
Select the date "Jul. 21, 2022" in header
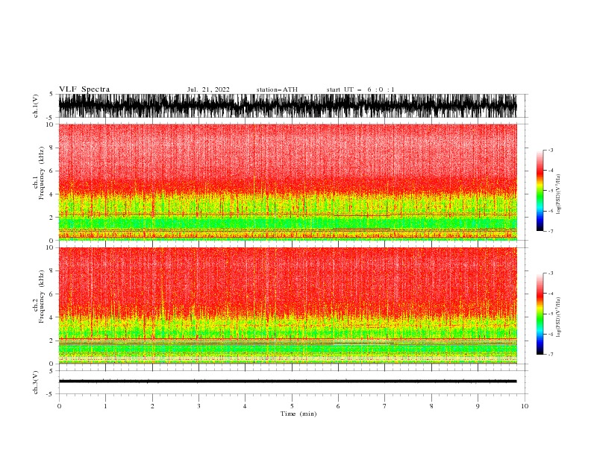(208, 89)
